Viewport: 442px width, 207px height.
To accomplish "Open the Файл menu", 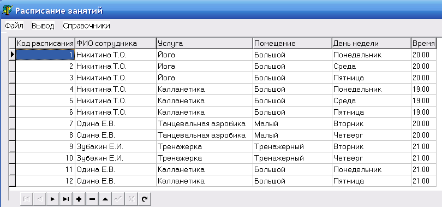I will 14,26.
